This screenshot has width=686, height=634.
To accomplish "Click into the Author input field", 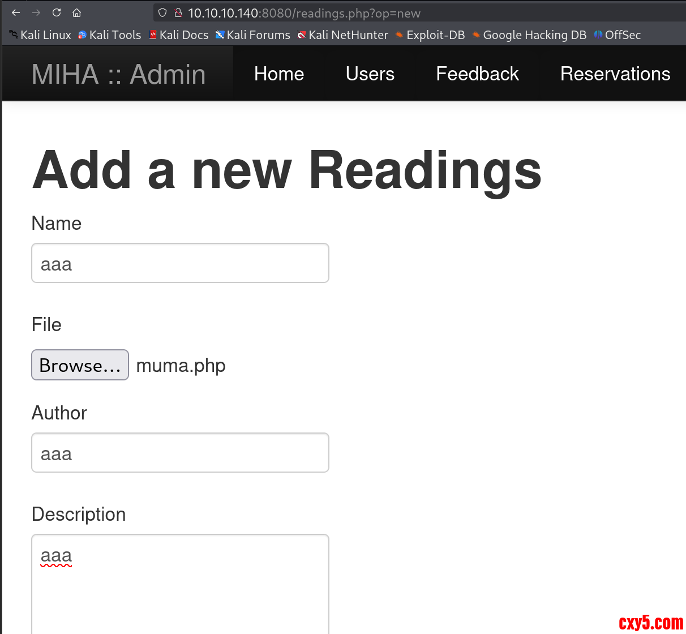I will tap(180, 453).
